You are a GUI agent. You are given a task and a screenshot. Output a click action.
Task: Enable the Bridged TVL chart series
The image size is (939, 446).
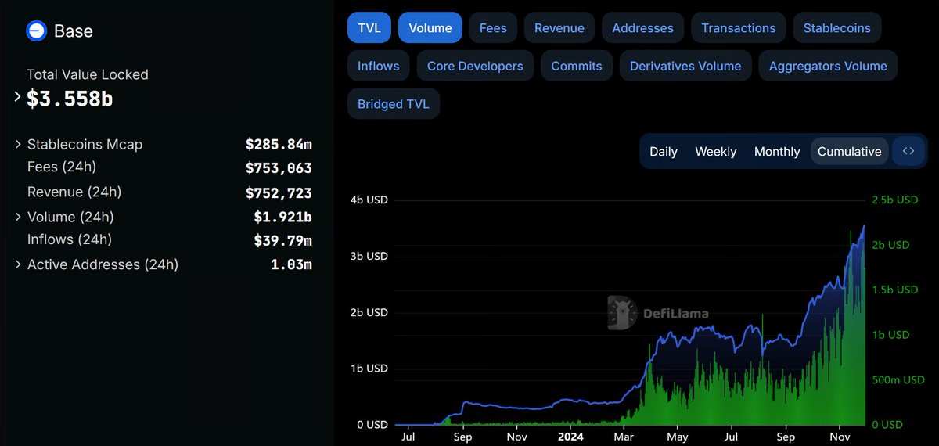click(394, 104)
